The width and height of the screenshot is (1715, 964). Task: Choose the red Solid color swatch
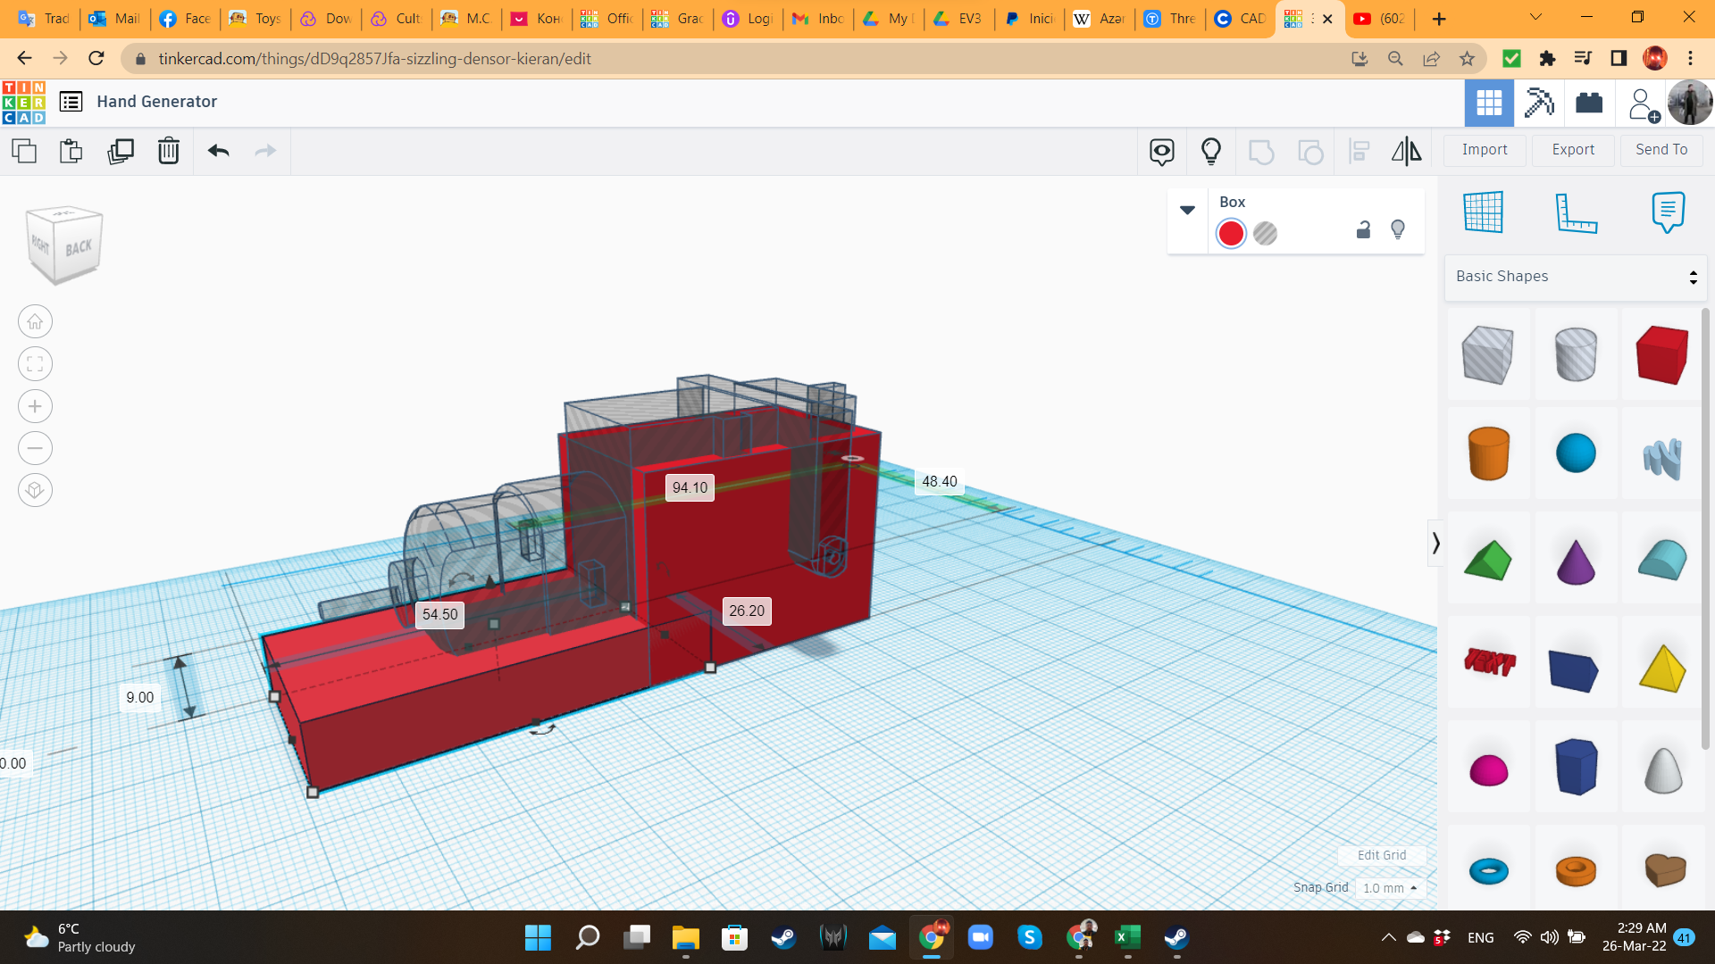tap(1231, 234)
